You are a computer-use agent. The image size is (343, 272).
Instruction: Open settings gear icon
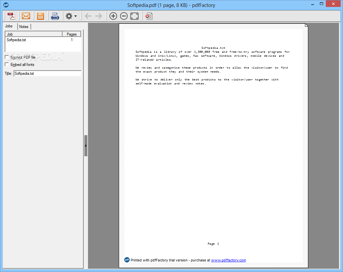click(x=69, y=16)
